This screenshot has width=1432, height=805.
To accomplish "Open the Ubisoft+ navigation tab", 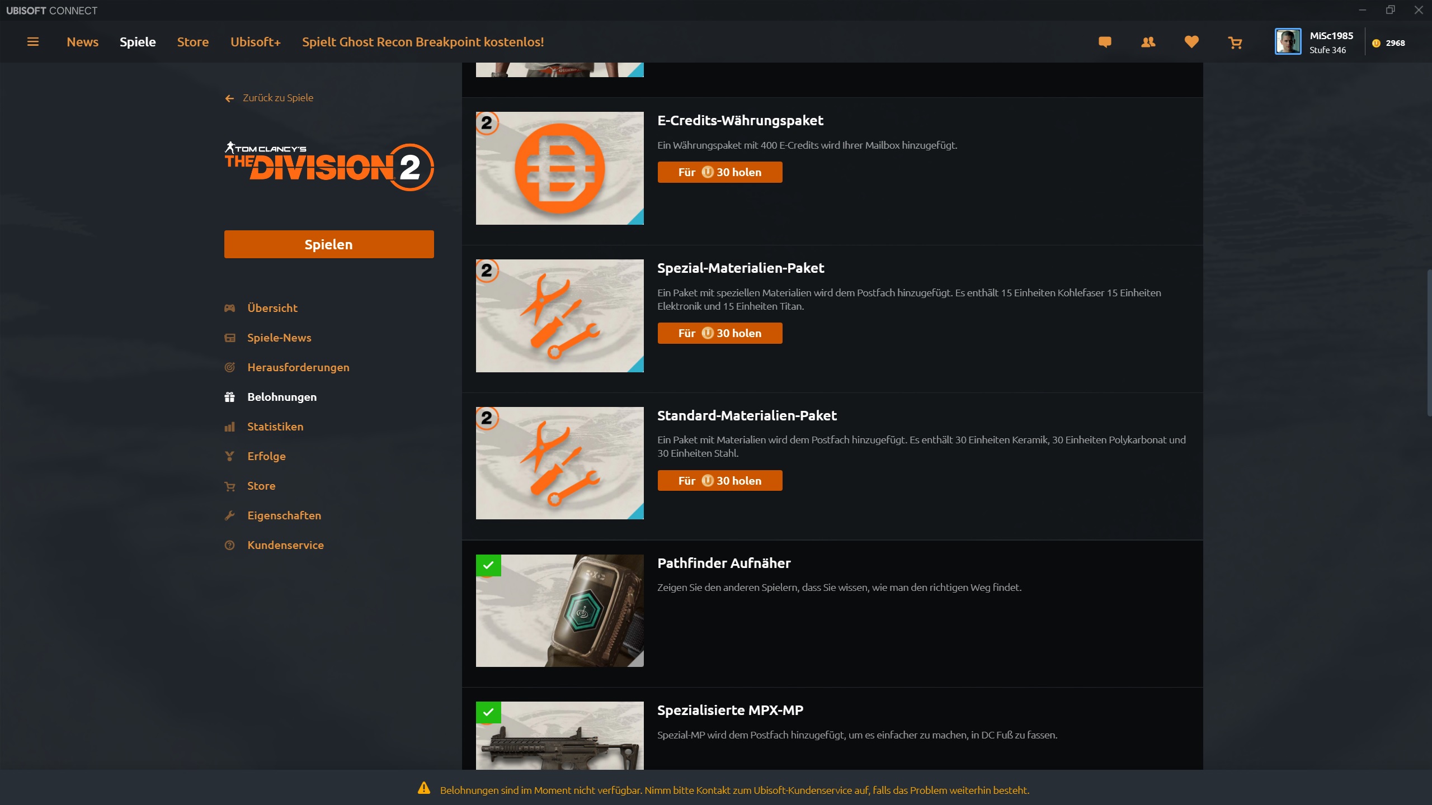I will click(255, 42).
